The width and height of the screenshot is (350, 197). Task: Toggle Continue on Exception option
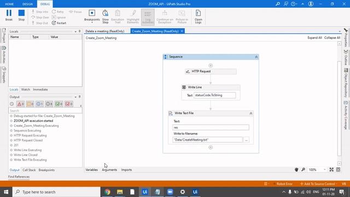(165, 16)
